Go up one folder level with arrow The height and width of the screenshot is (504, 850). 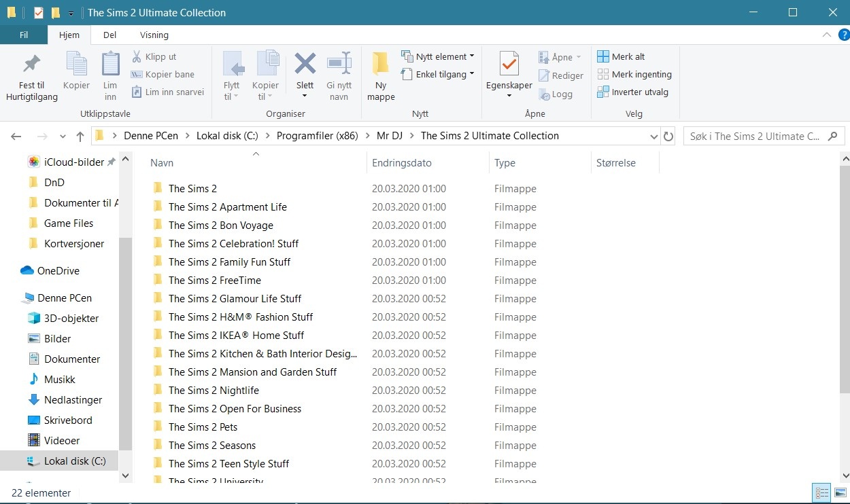coord(80,137)
